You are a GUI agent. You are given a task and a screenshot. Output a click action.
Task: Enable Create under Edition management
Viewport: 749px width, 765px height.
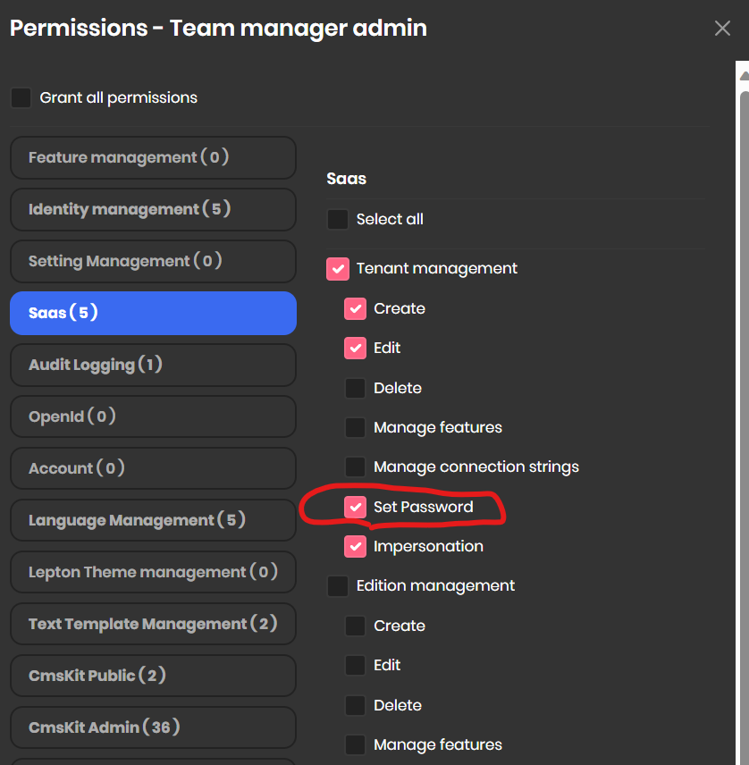(356, 626)
